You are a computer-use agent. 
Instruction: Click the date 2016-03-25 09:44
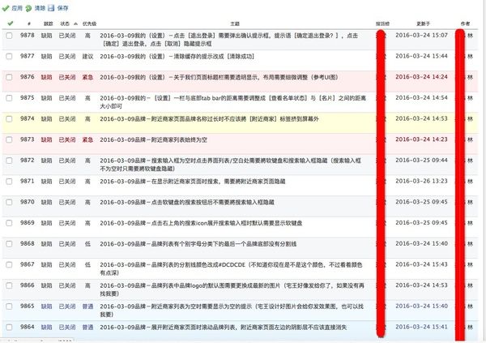(x=421, y=161)
